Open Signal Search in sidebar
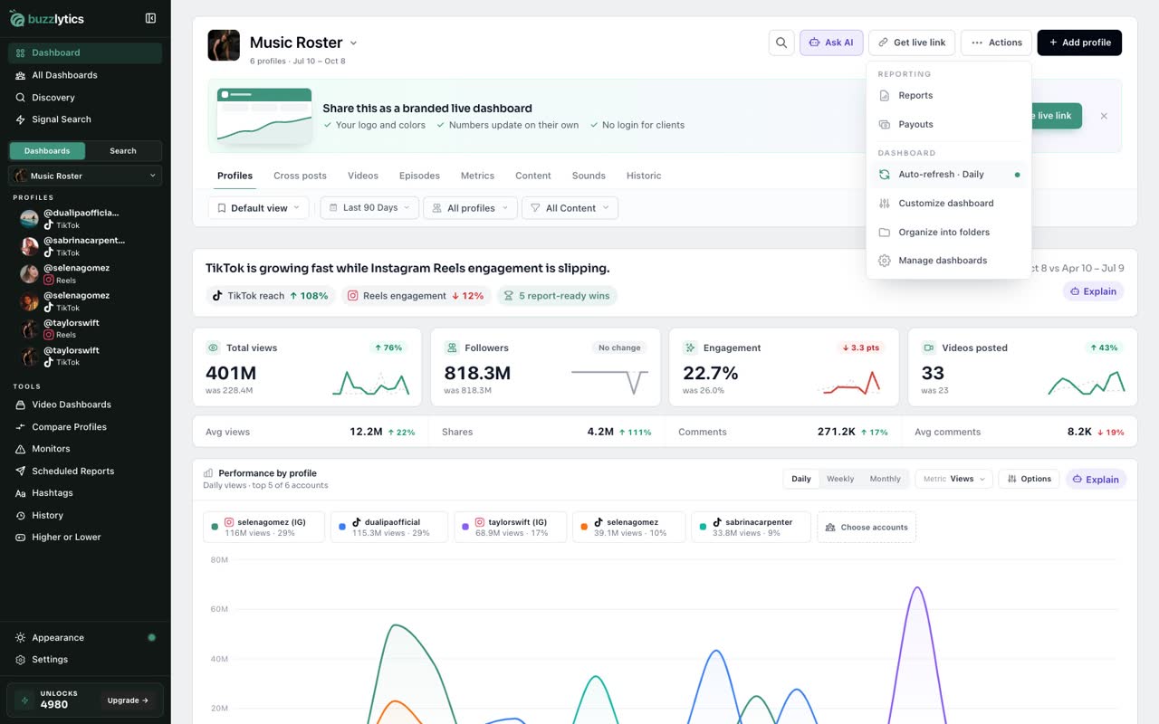Viewport: 1159px width, 724px height. click(85, 119)
